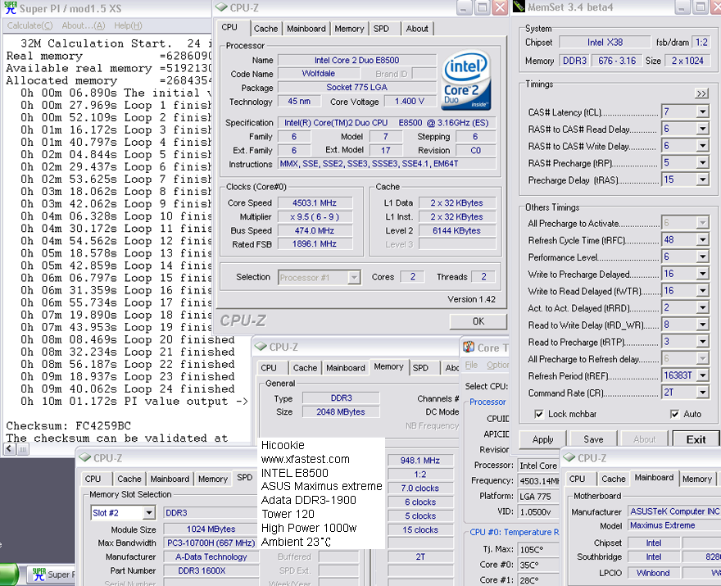721x586 pixels.
Task: Click the Super PI title bar icon
Action: [10, 8]
